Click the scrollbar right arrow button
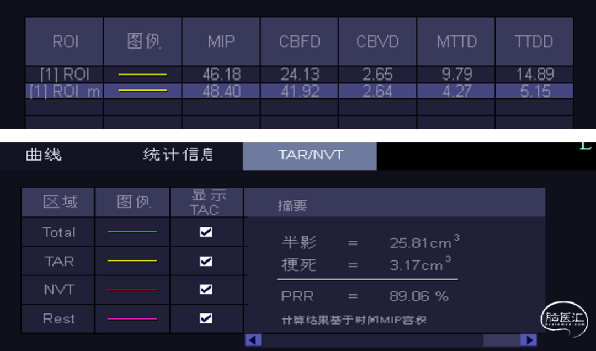The image size is (596, 351). [529, 340]
